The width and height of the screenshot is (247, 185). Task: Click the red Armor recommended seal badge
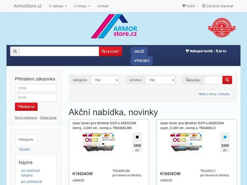[222, 27]
